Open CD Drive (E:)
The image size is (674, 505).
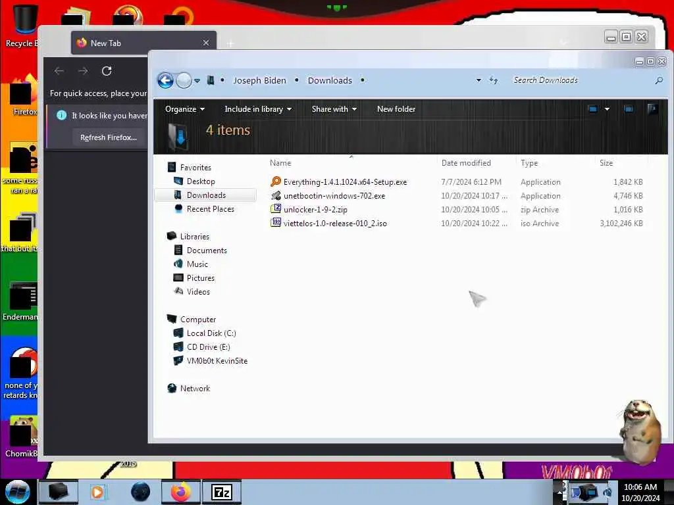tap(208, 347)
